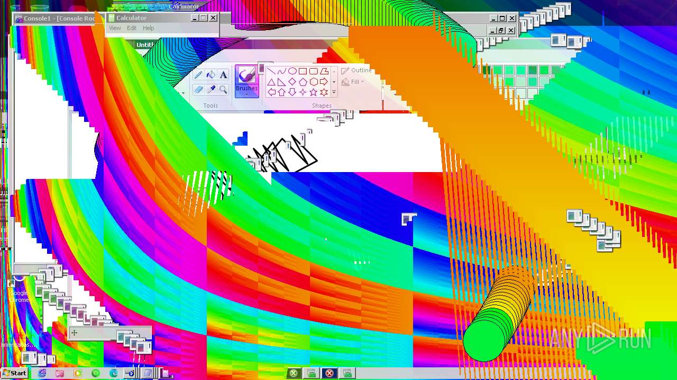677x380 pixels.
Task: Pick the Color picker eyedropper tool
Action: click(211, 90)
